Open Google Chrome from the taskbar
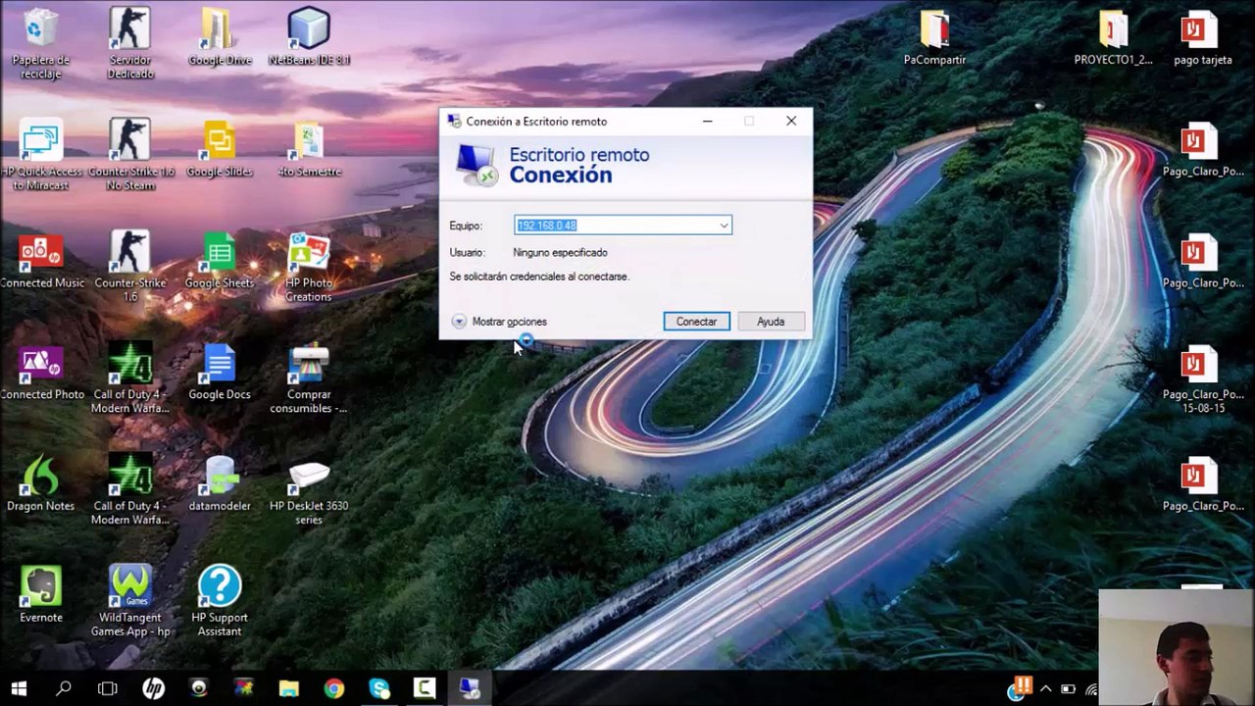Viewport: 1255px width, 706px height. click(x=334, y=688)
